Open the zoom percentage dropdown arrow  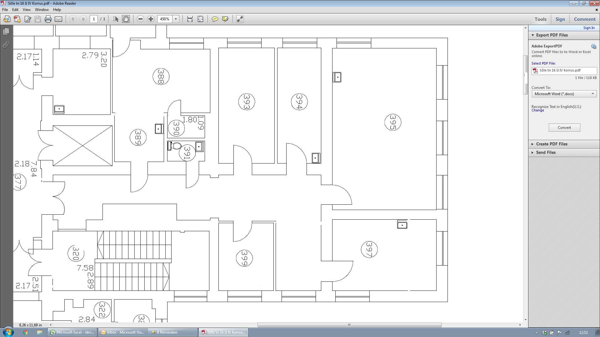[176, 19]
